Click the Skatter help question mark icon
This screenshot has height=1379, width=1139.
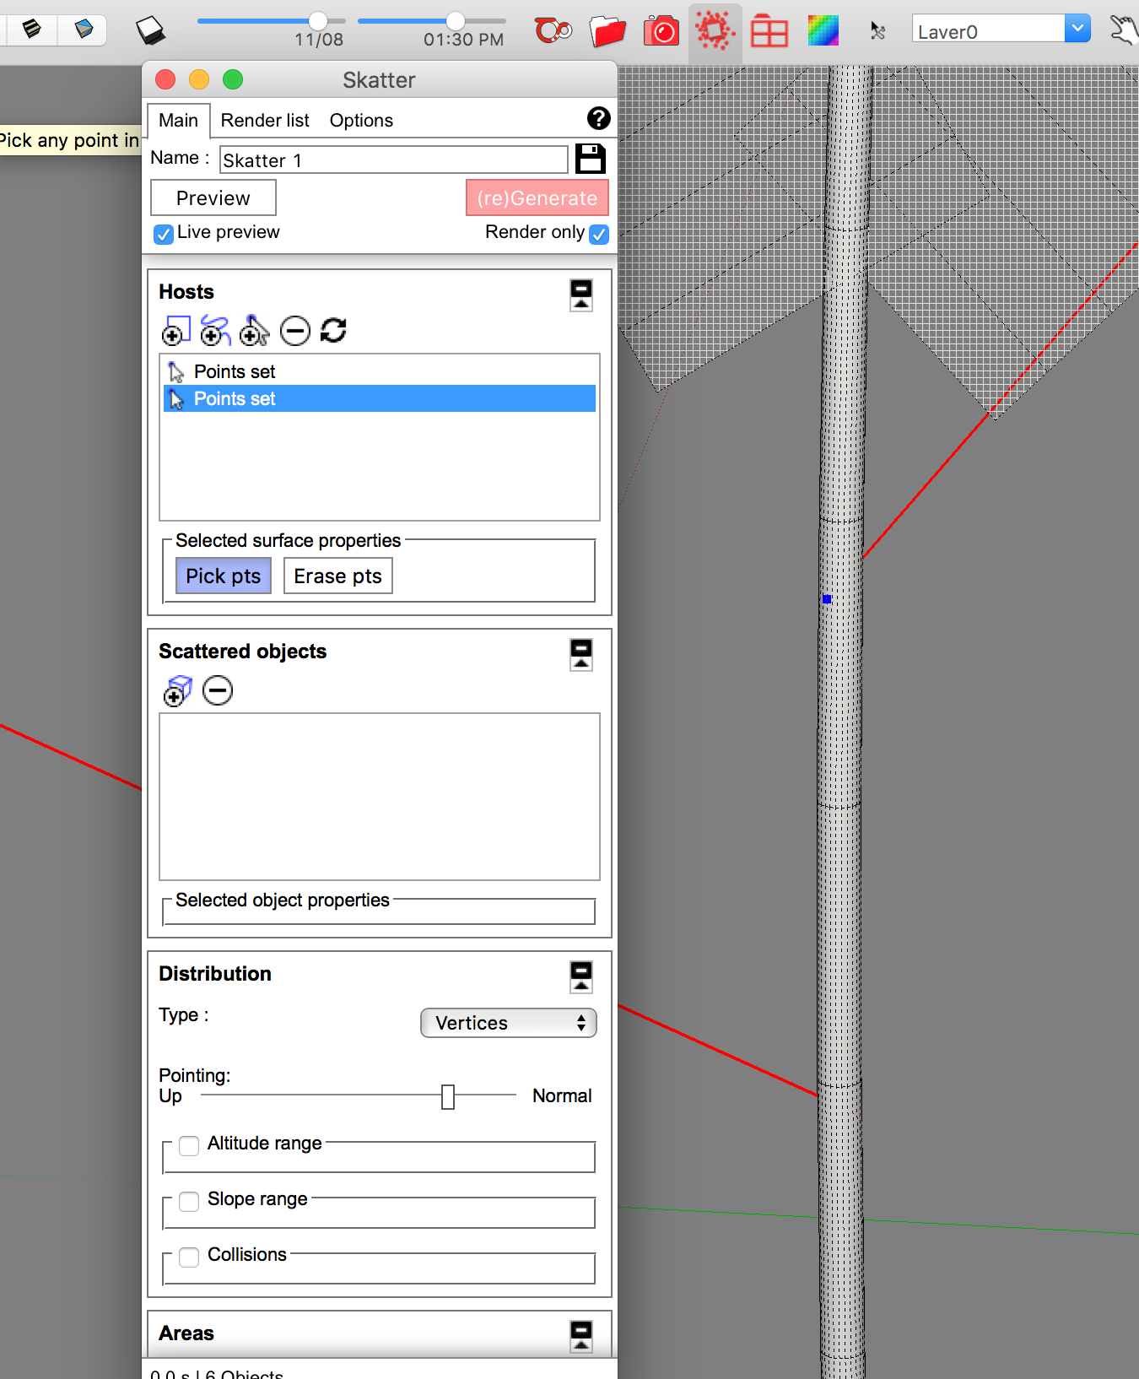598,118
